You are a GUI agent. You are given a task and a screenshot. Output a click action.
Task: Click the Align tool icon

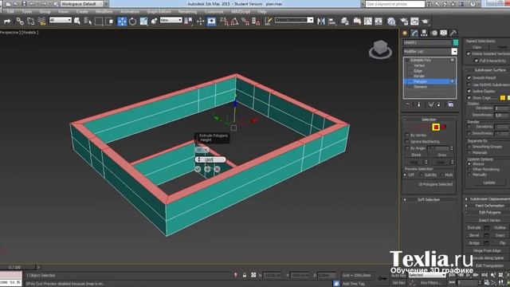[332, 22]
